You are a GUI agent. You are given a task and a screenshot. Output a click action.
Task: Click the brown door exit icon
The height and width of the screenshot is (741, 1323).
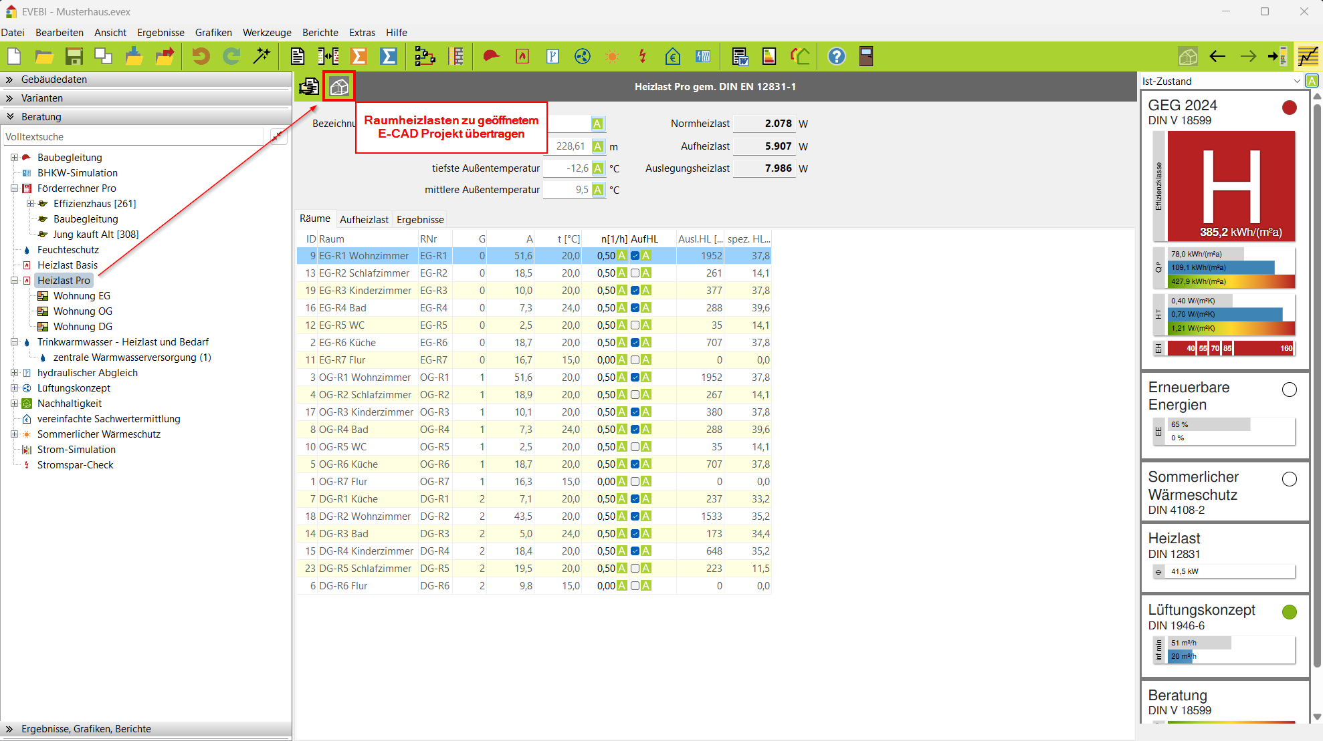(866, 56)
